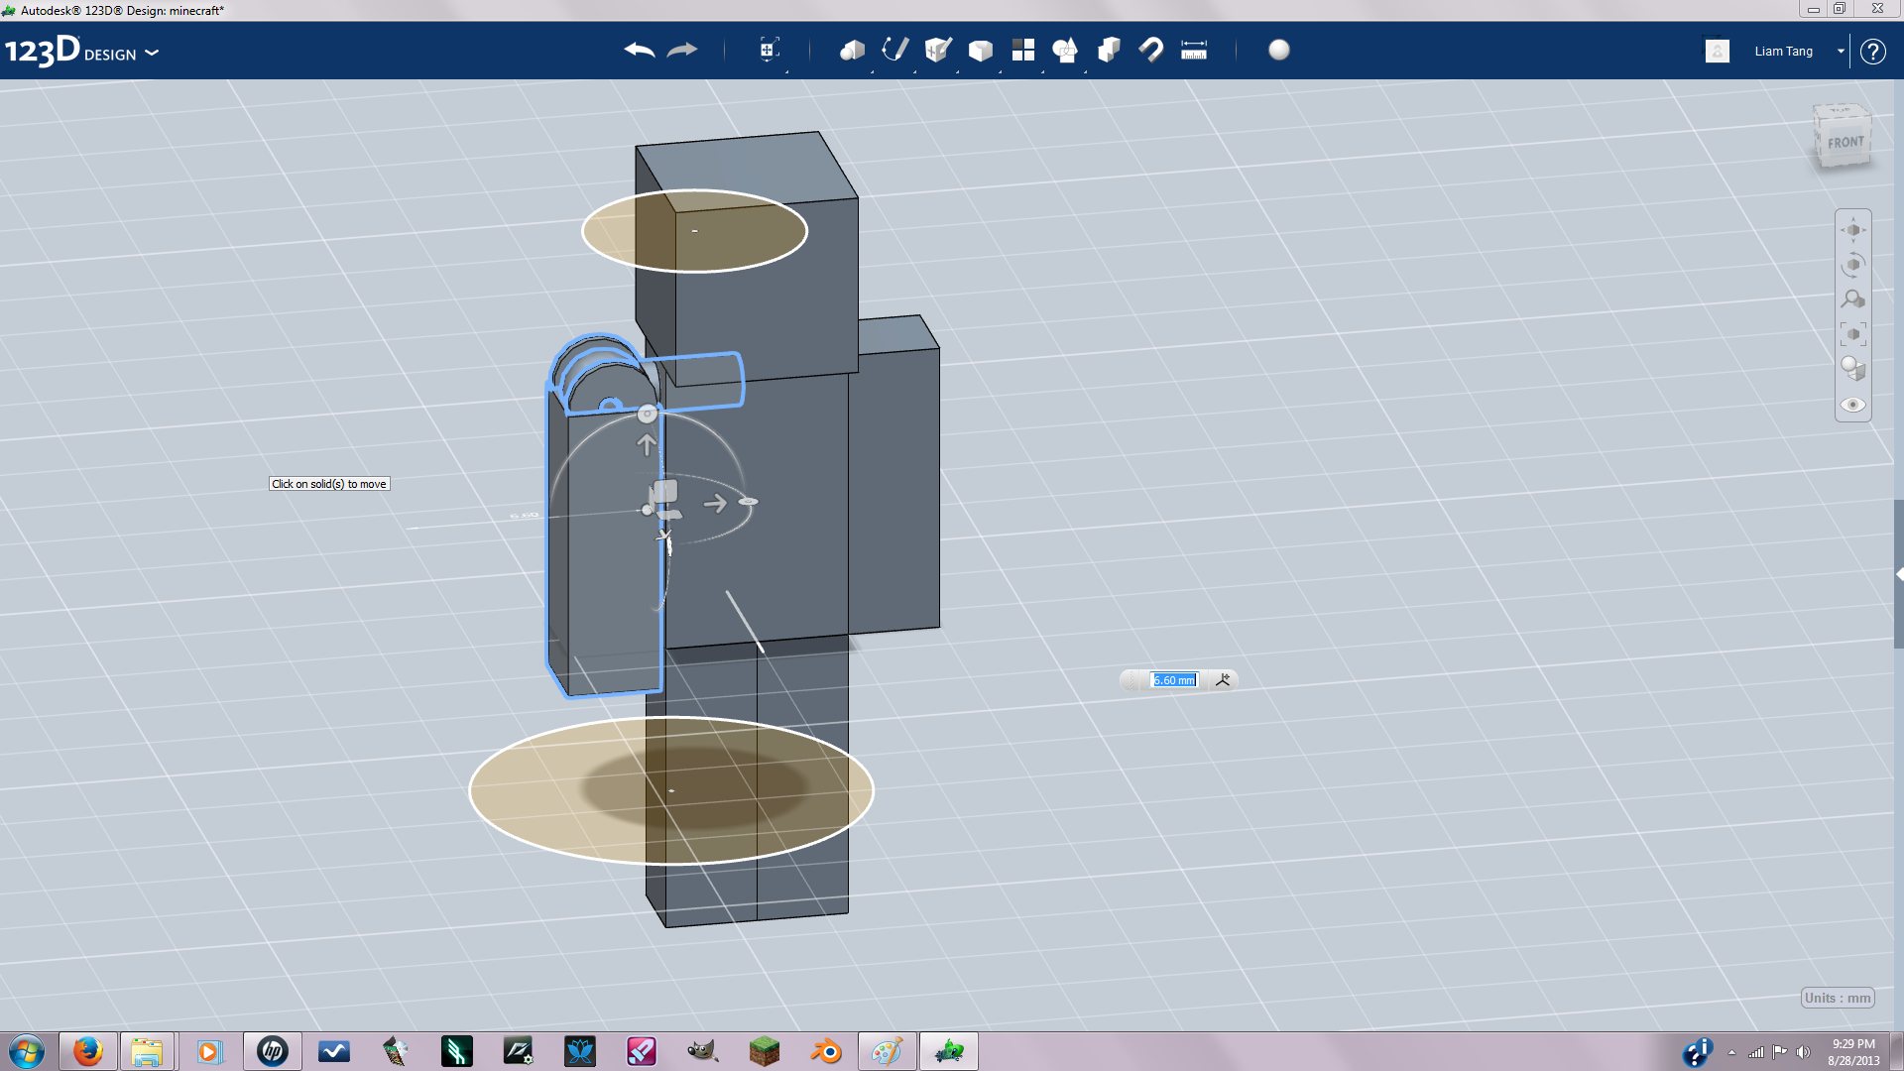The image size is (1904, 1071).
Task: Open the Sketch tool
Action: tap(894, 50)
